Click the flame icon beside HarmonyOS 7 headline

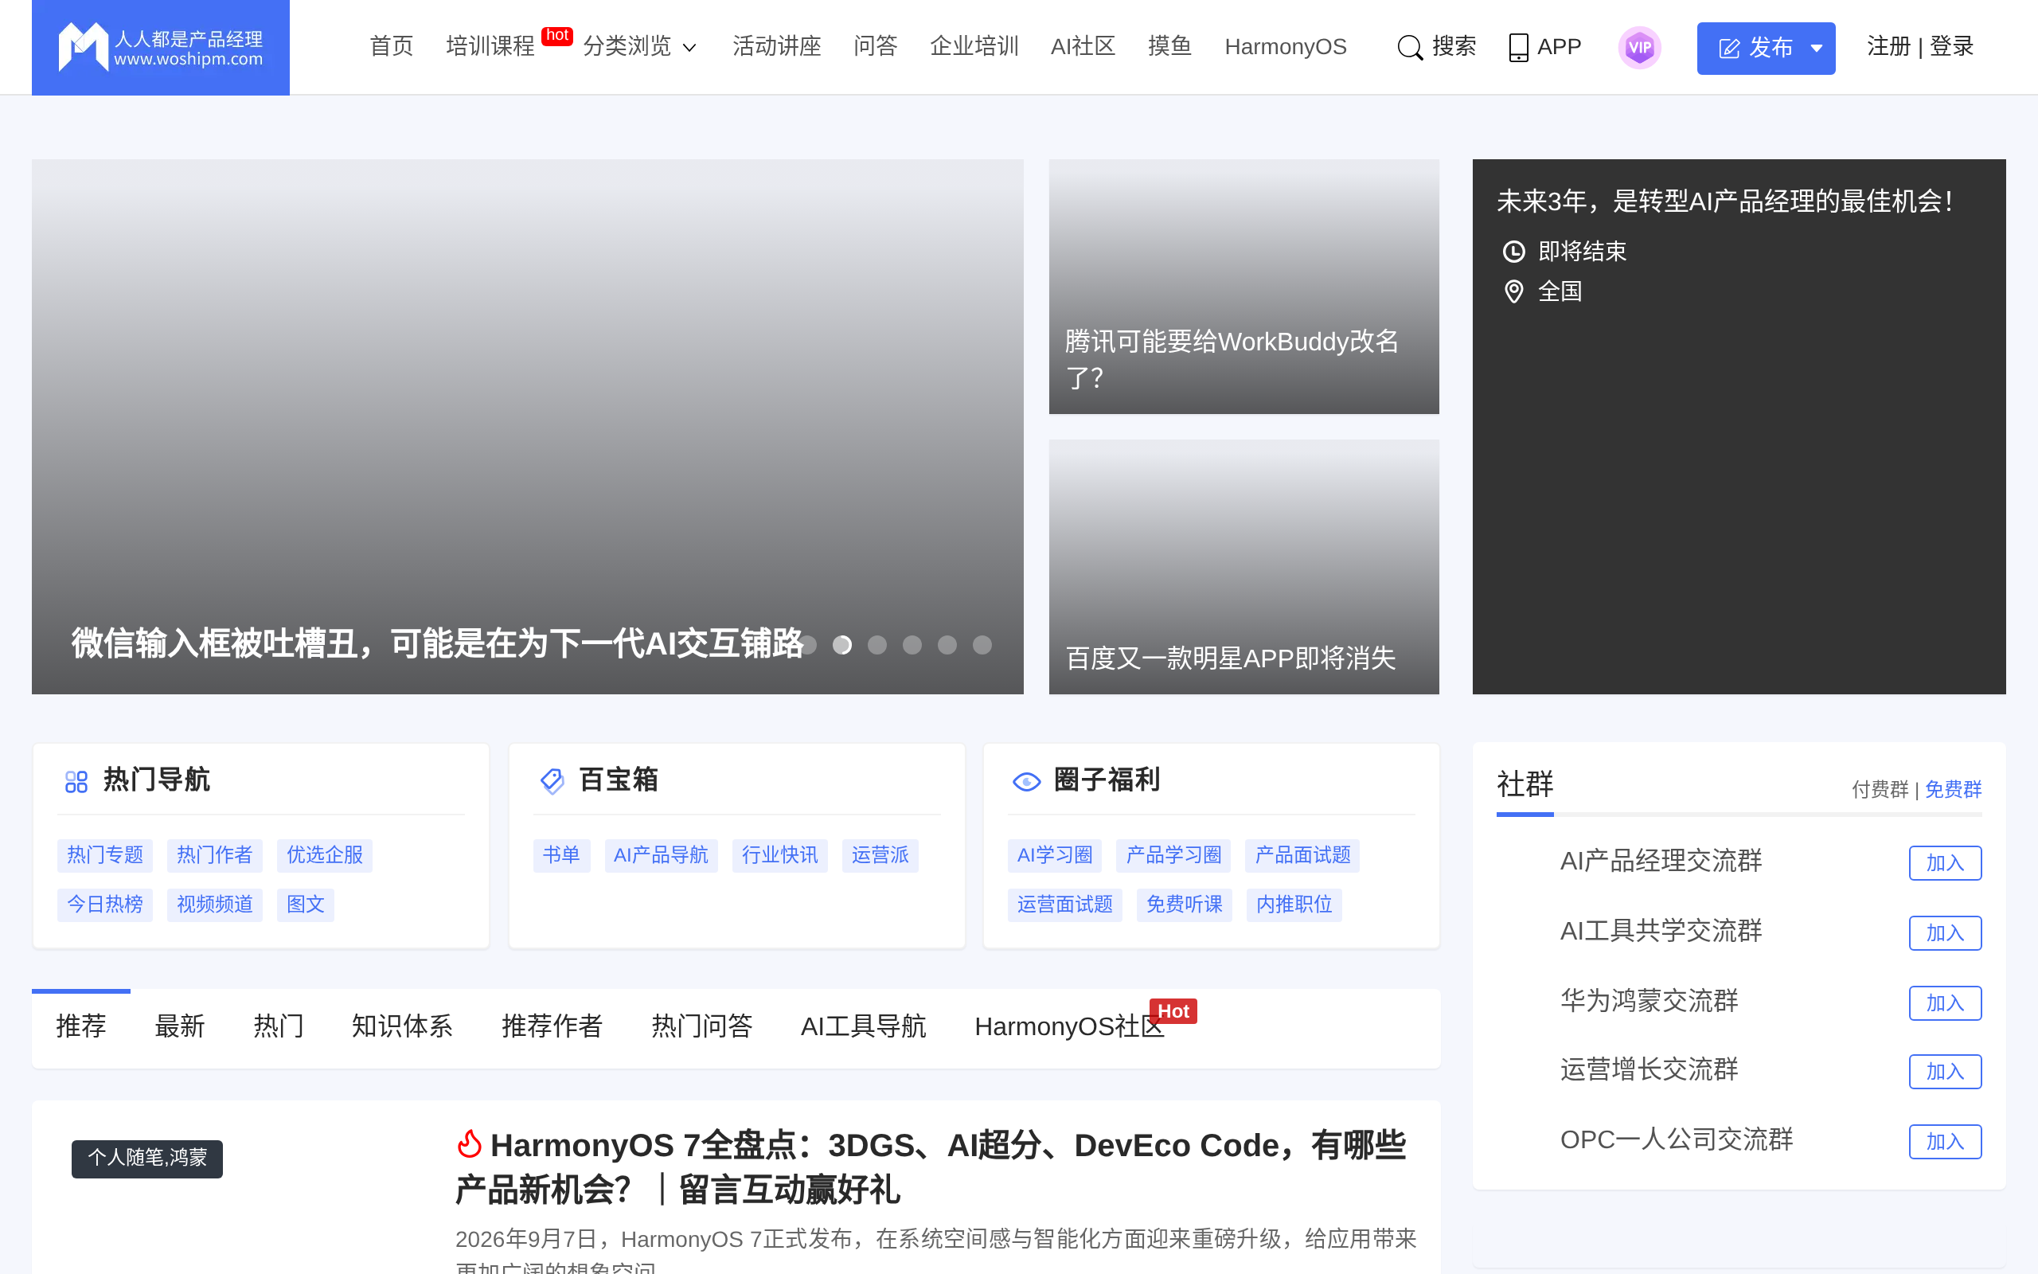(x=469, y=1144)
